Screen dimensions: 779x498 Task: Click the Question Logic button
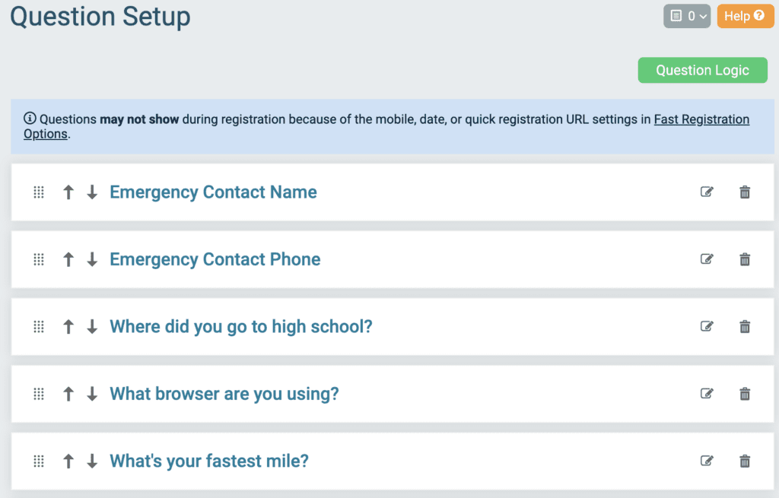pos(702,70)
